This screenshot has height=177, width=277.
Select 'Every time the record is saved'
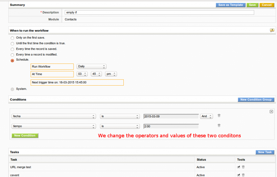pos(12,49)
